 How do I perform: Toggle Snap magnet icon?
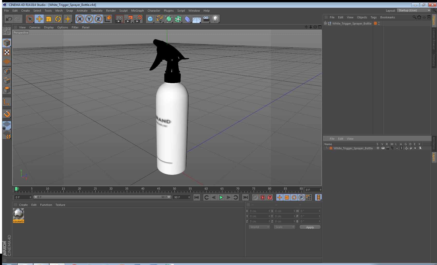tap(7, 114)
